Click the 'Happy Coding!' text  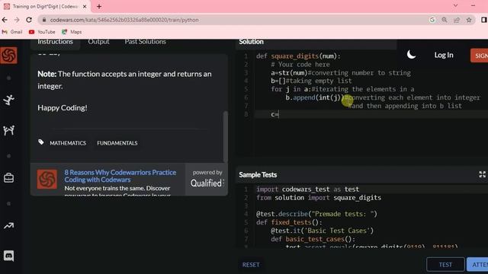[63, 108]
